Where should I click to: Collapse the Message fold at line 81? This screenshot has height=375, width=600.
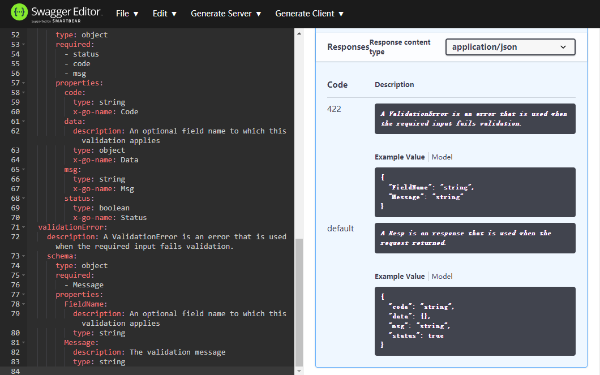point(24,343)
